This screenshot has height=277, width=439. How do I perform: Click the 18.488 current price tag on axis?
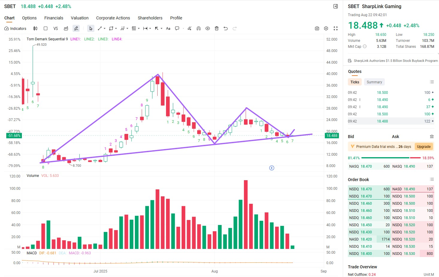click(x=332, y=136)
